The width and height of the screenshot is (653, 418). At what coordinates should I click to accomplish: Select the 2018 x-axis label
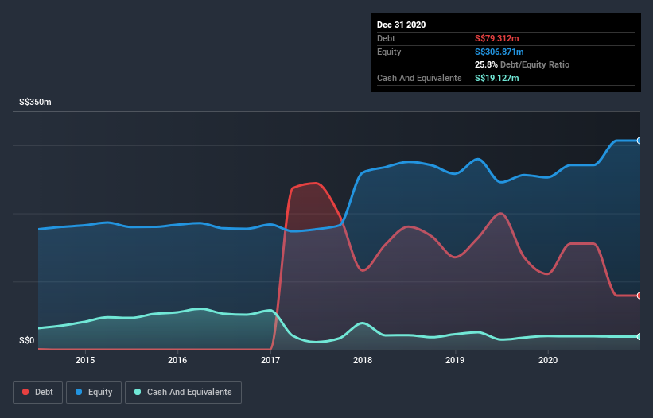point(363,360)
